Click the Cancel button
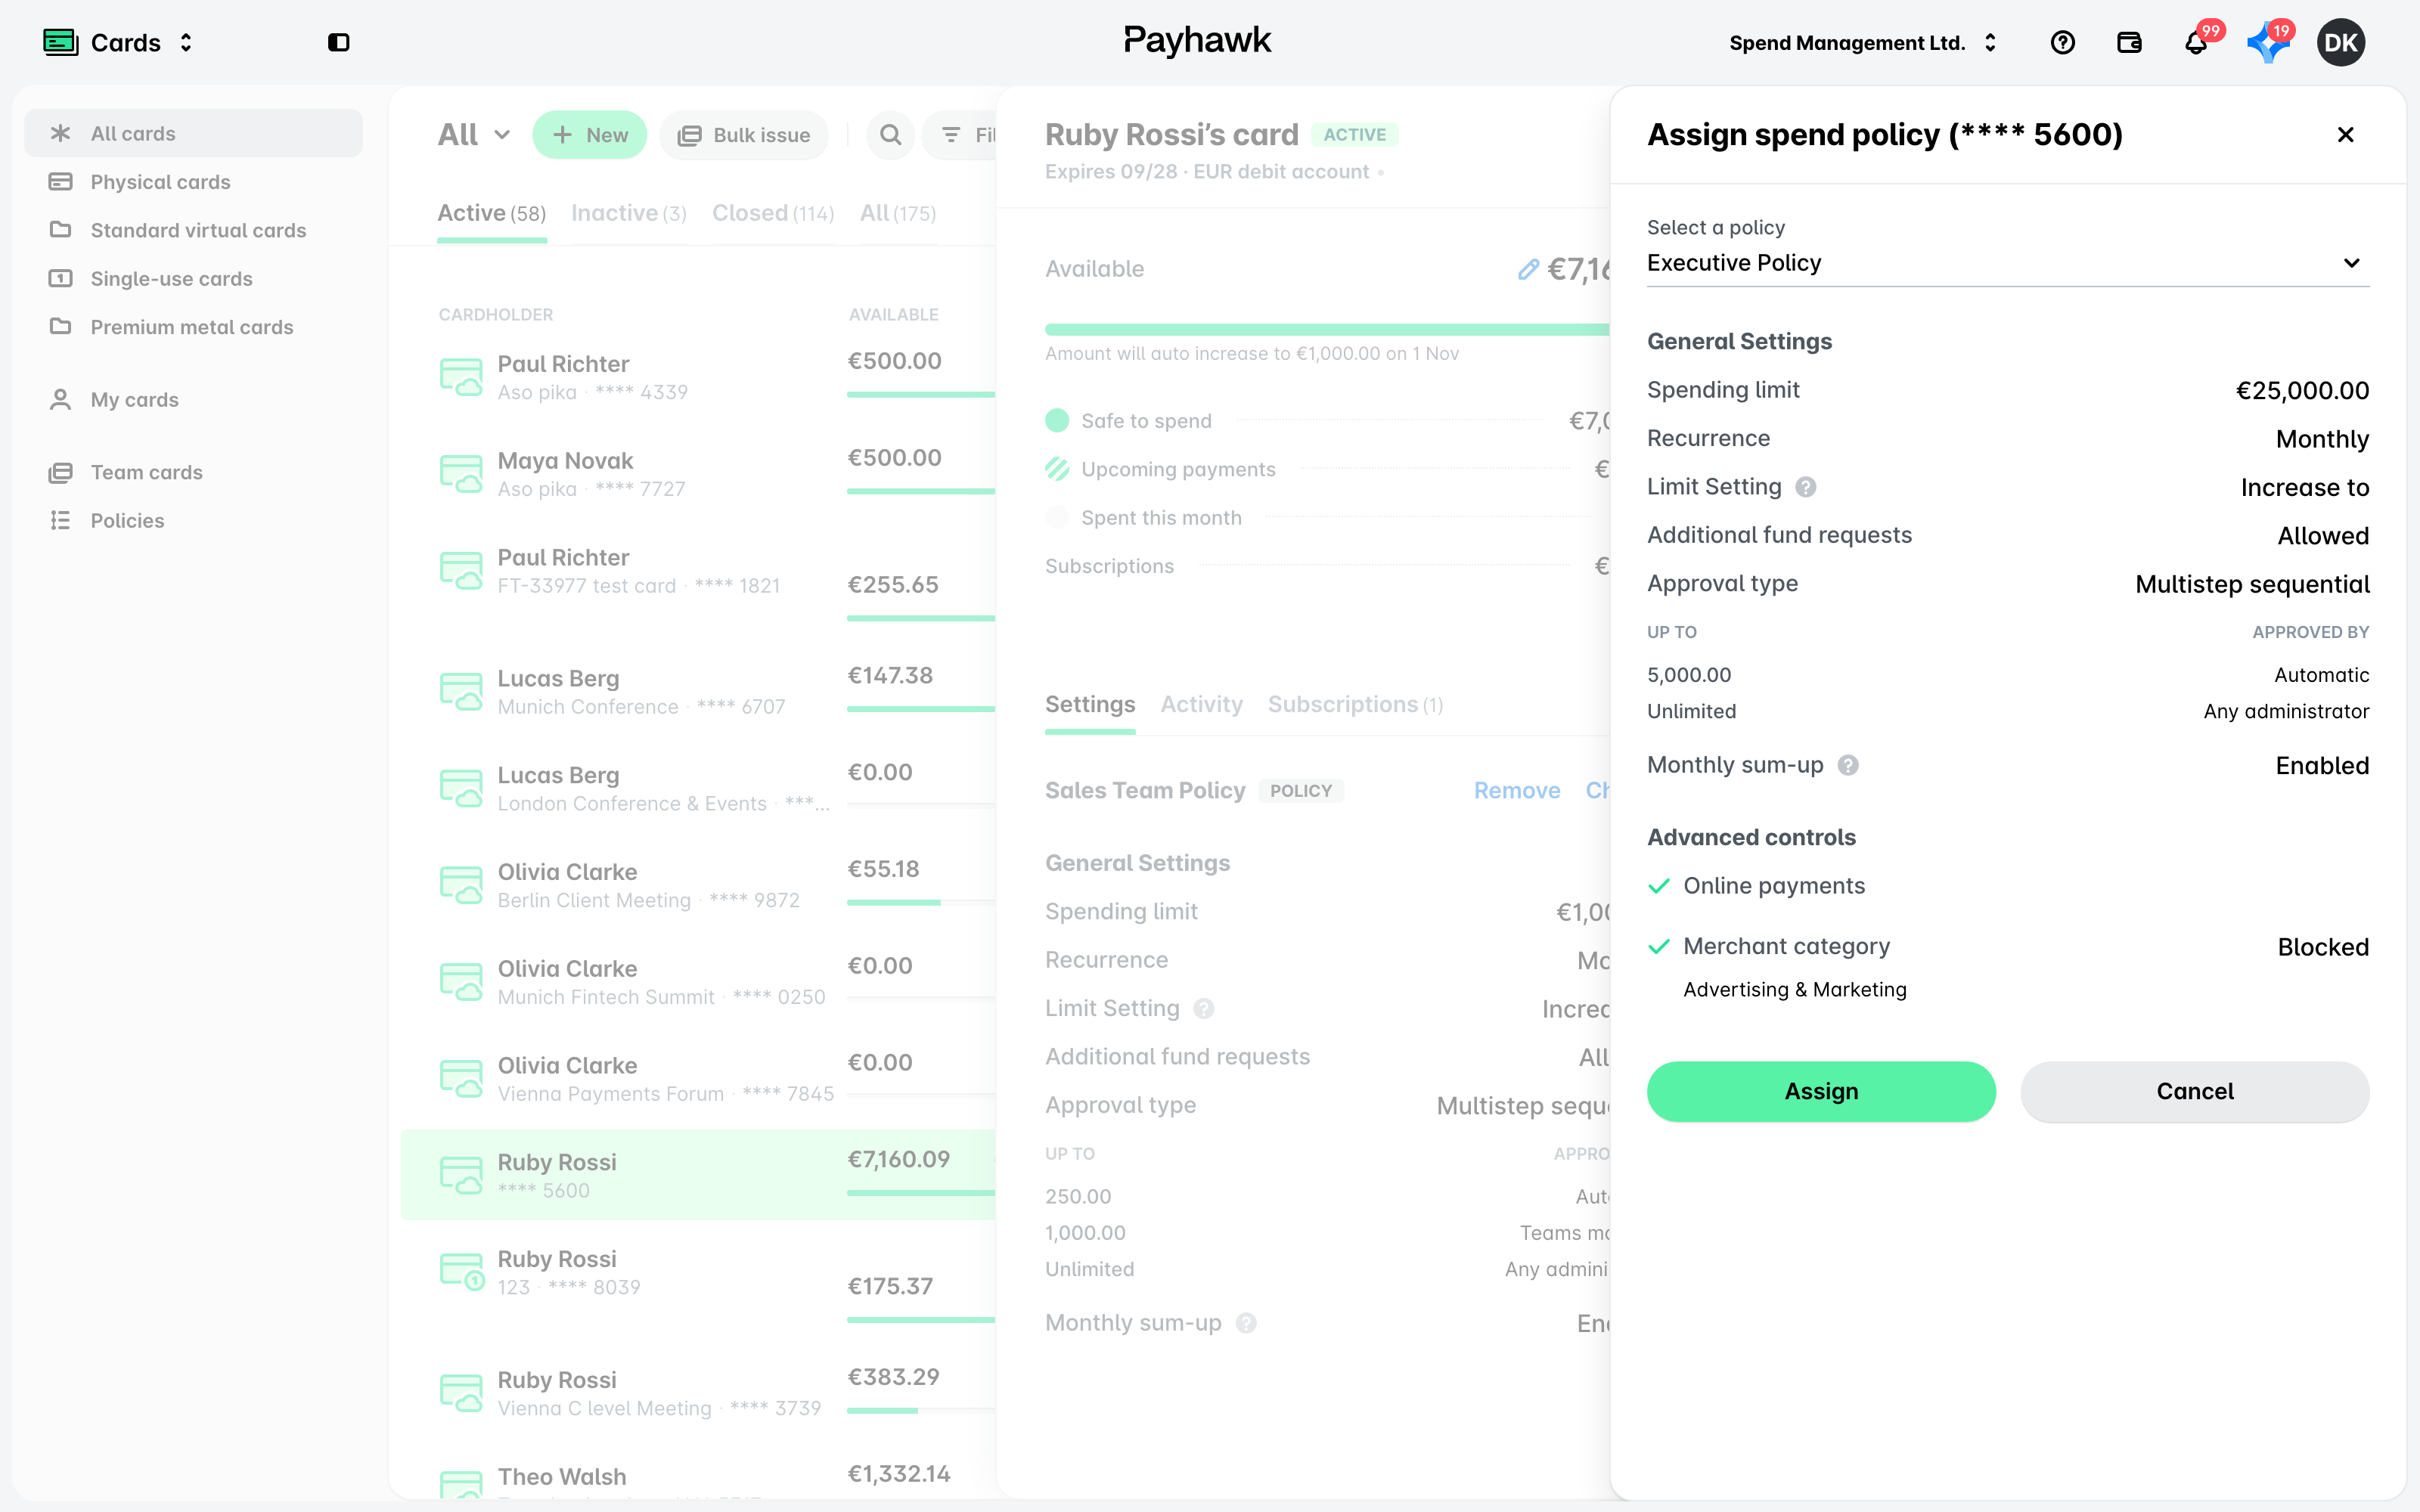 point(2194,1091)
